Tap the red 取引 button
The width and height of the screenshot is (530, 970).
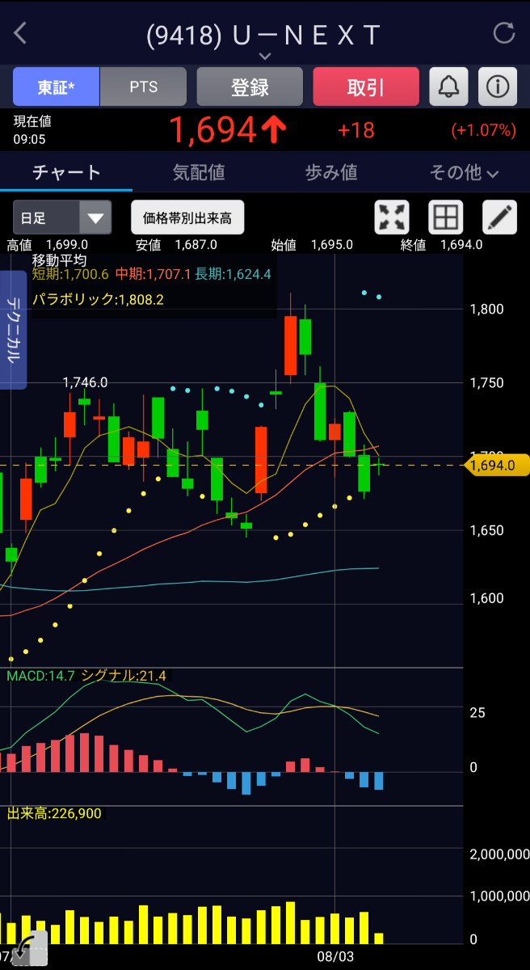[366, 86]
